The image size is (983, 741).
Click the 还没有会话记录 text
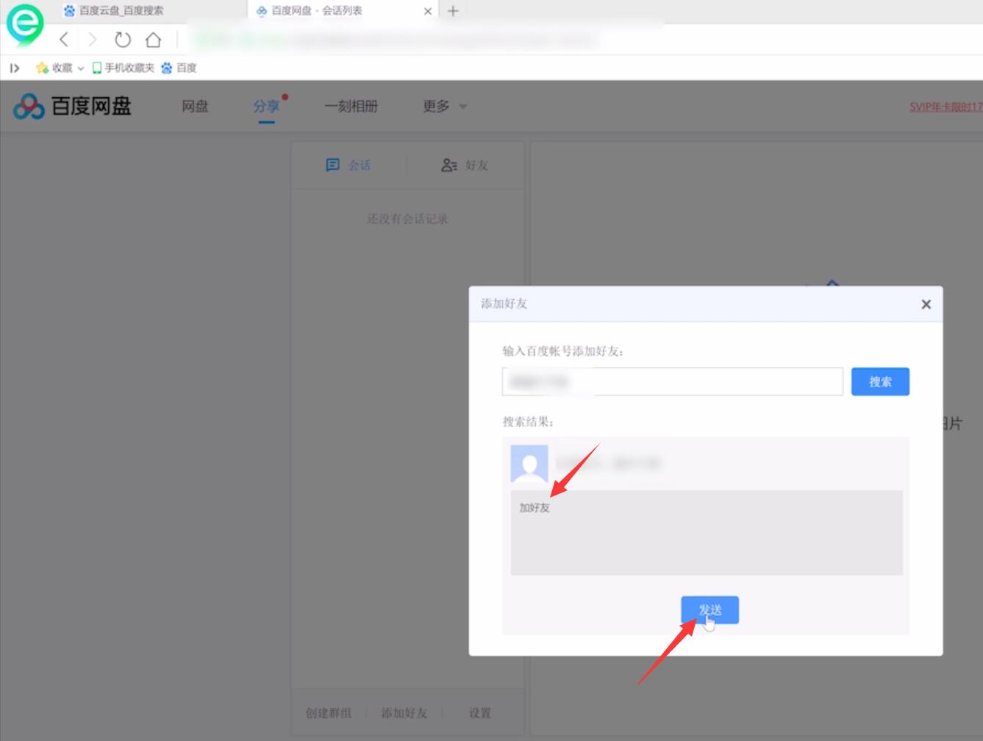point(407,219)
